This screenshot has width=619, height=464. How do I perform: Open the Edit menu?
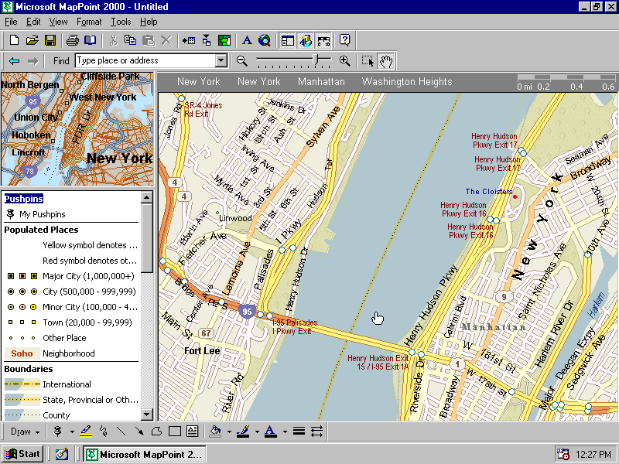click(33, 22)
